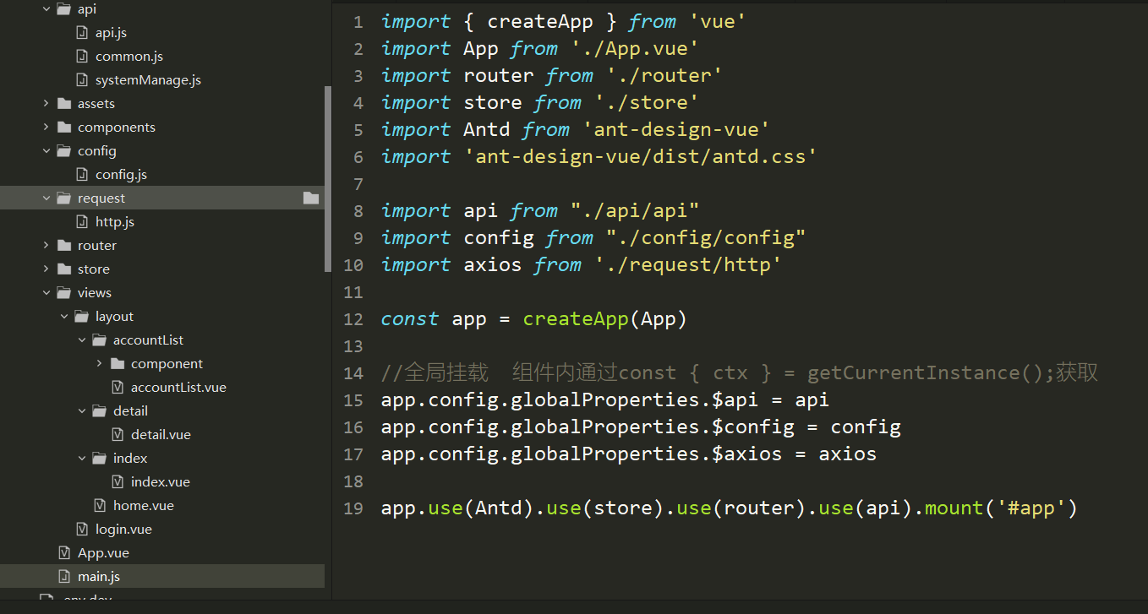Click 'mount' on line 19
This screenshot has height=614, width=1148.
[954, 508]
